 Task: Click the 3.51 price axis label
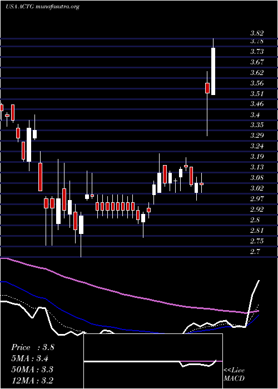257,94
